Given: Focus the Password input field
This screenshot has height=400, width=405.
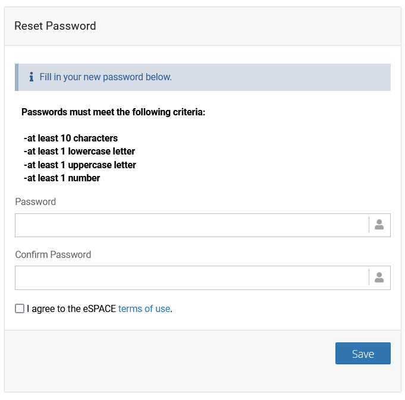Looking at the screenshot, I should [191, 225].
